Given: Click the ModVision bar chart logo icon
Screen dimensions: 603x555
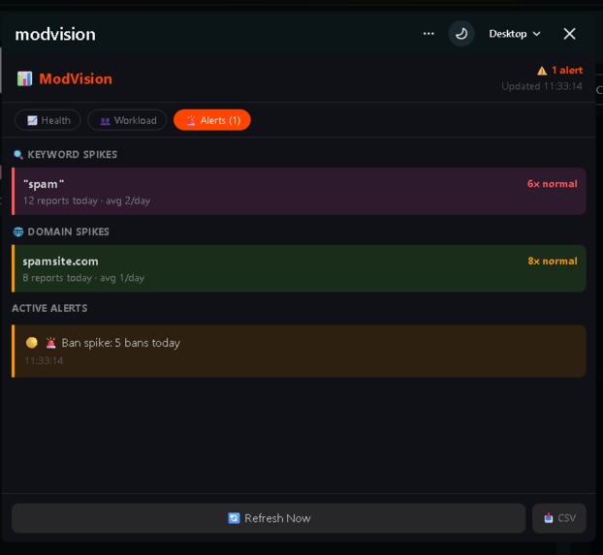Looking at the screenshot, I should (24, 78).
